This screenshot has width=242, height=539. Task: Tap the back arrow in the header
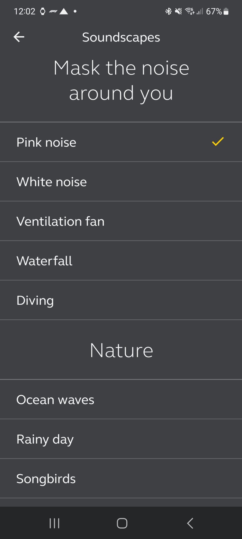[19, 37]
